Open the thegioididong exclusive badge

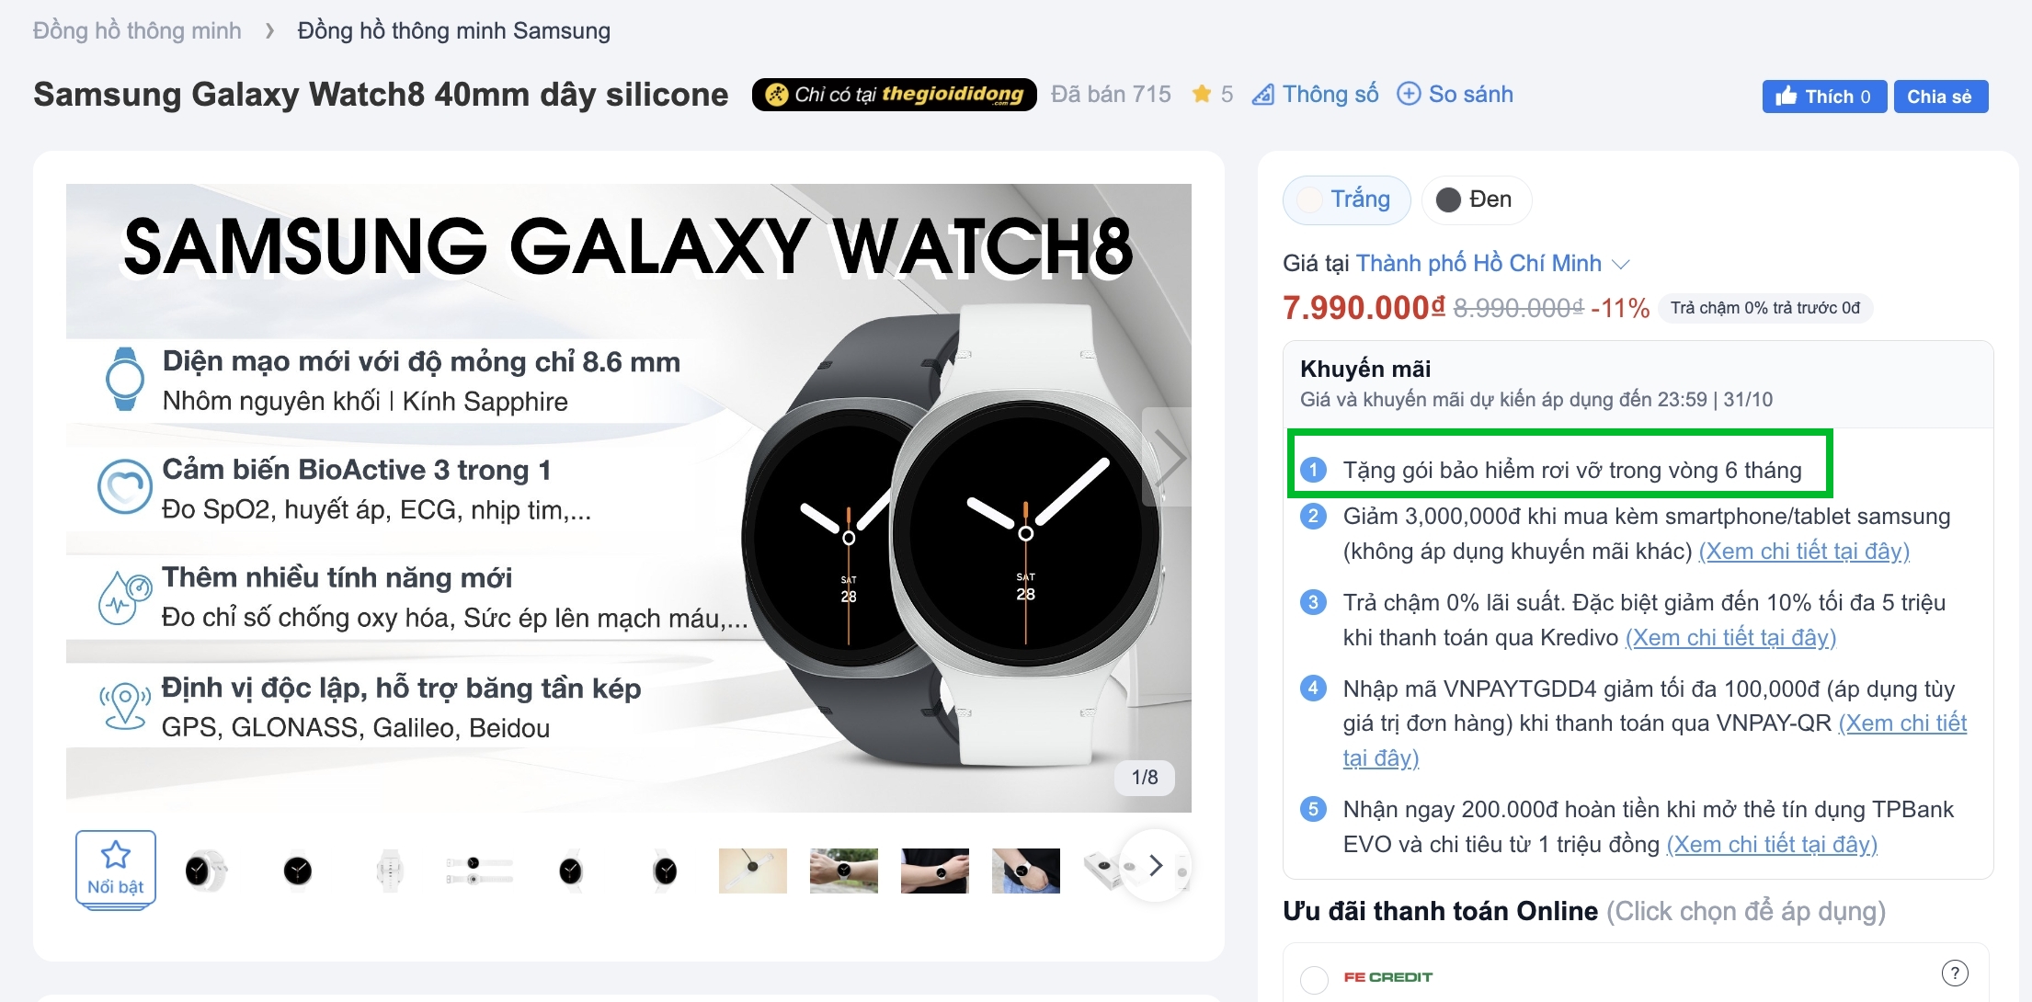pyautogui.click(x=894, y=95)
